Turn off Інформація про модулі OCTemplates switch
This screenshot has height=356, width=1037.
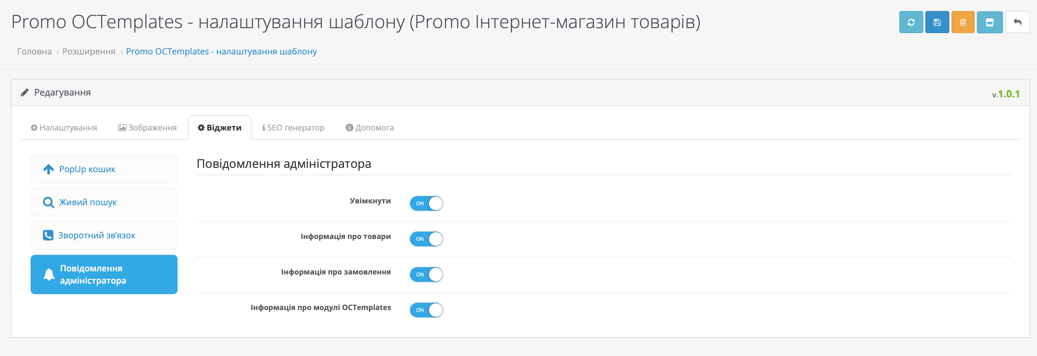coord(426,310)
